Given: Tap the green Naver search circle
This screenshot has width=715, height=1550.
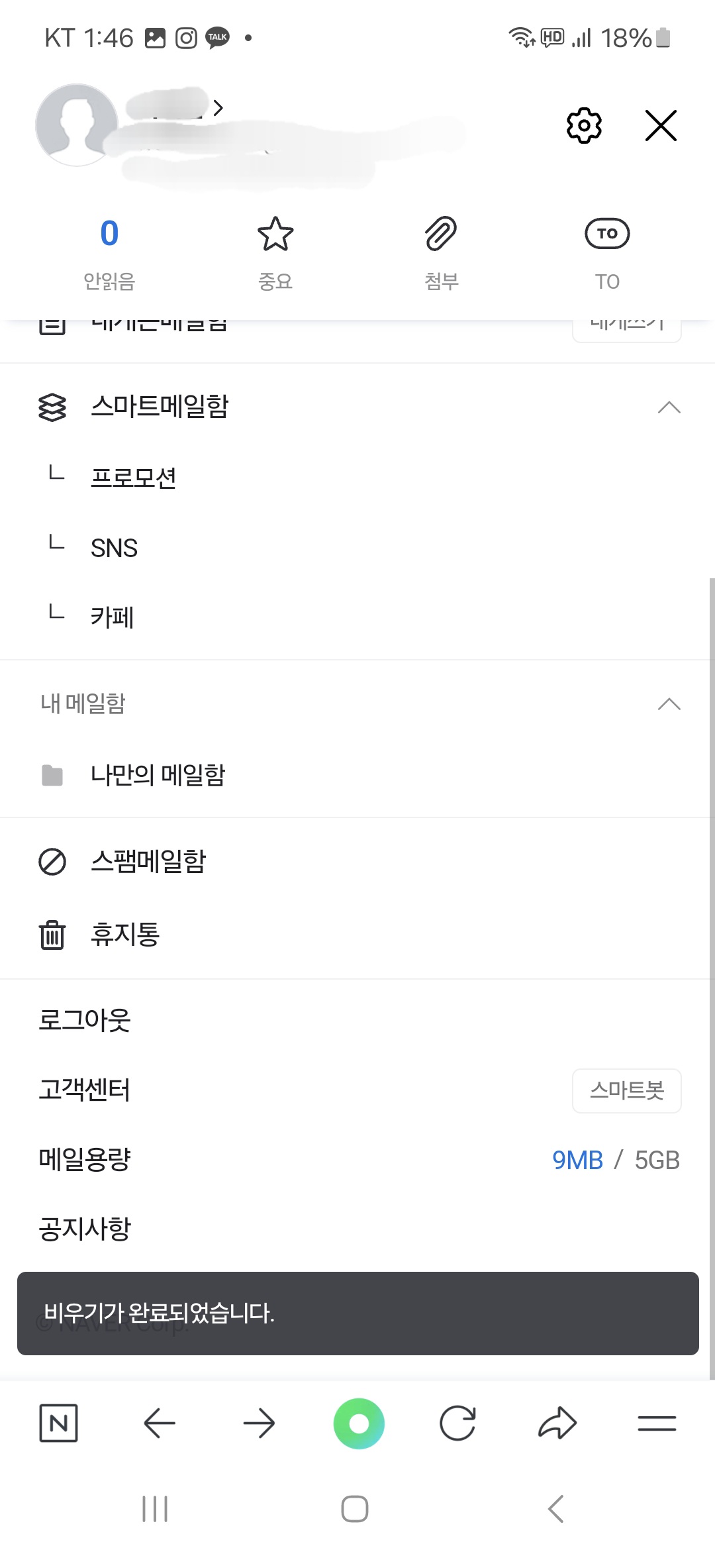Looking at the screenshot, I should [x=359, y=1423].
